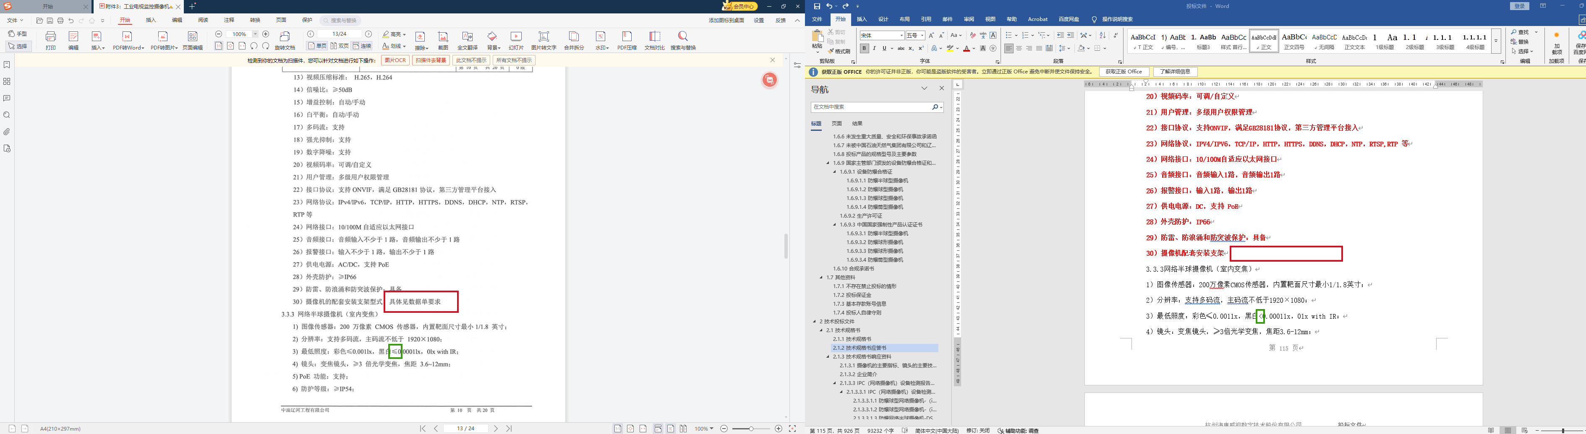Toggle superscript in Word ribbon
This screenshot has width=1586, height=434.
point(921,48)
